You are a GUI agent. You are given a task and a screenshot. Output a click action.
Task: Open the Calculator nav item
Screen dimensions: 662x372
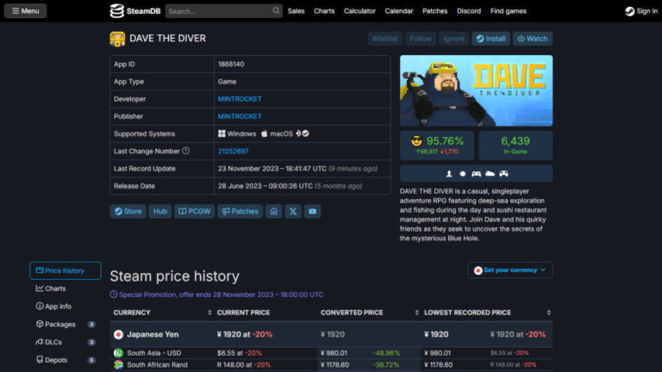(359, 11)
